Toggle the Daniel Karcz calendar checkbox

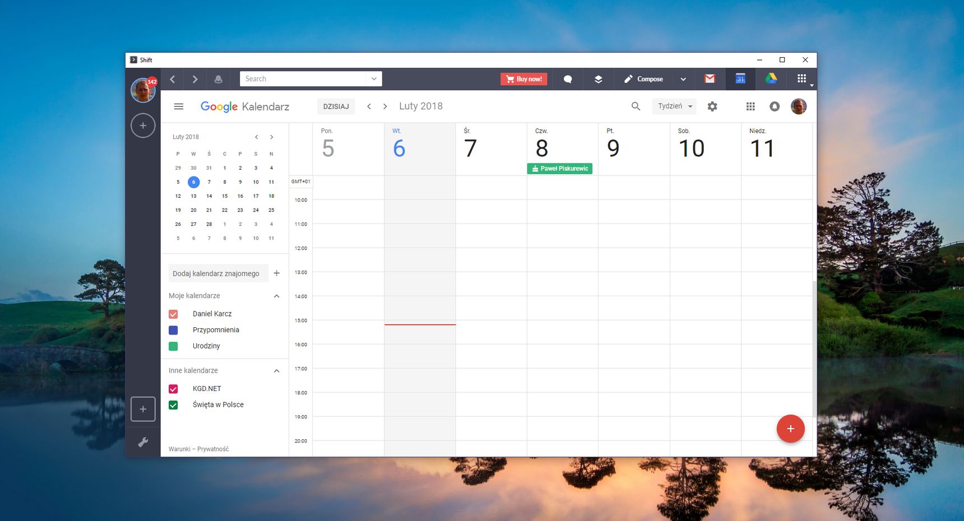click(173, 314)
